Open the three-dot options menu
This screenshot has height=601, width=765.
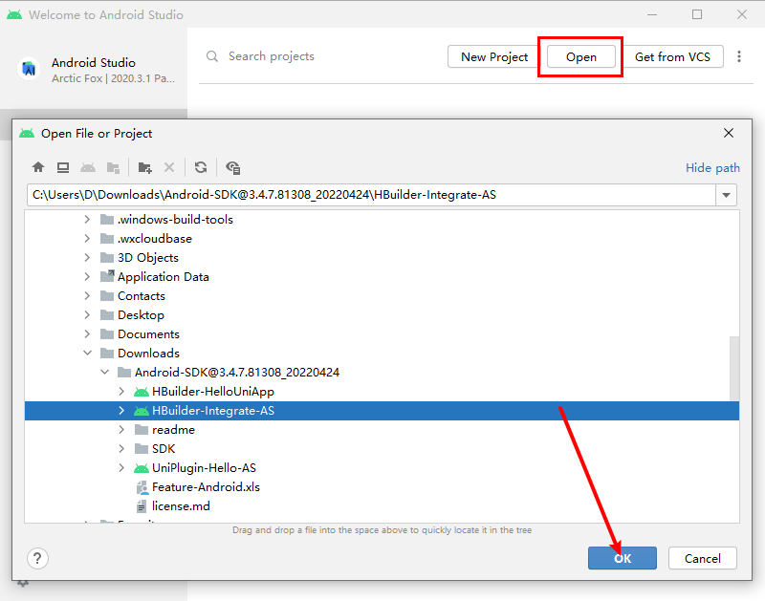[739, 57]
